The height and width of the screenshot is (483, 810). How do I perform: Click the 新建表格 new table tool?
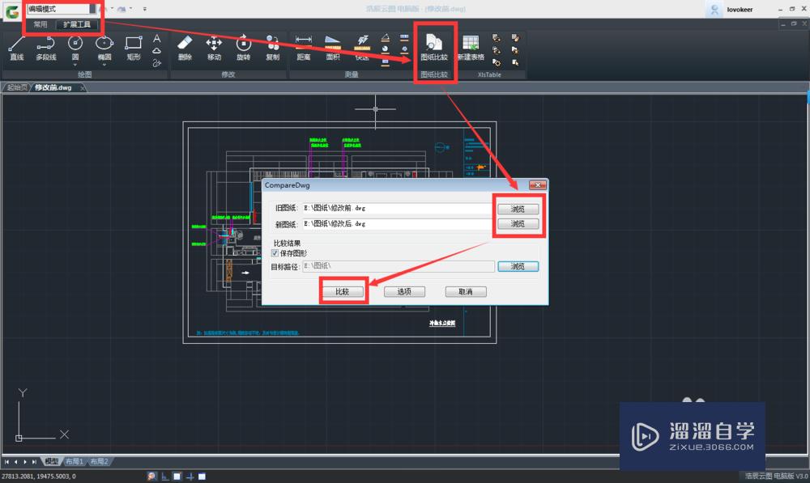click(471, 48)
